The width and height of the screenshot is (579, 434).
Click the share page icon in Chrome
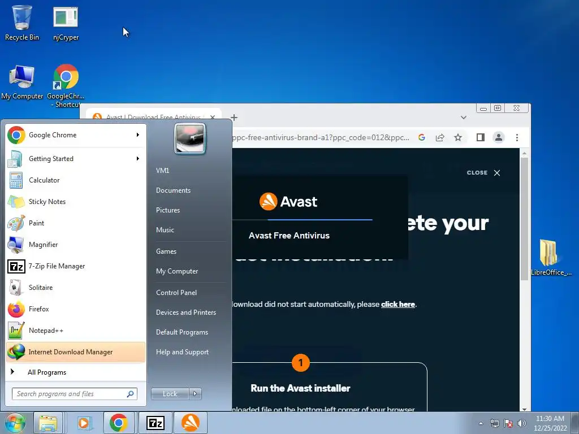(x=440, y=138)
